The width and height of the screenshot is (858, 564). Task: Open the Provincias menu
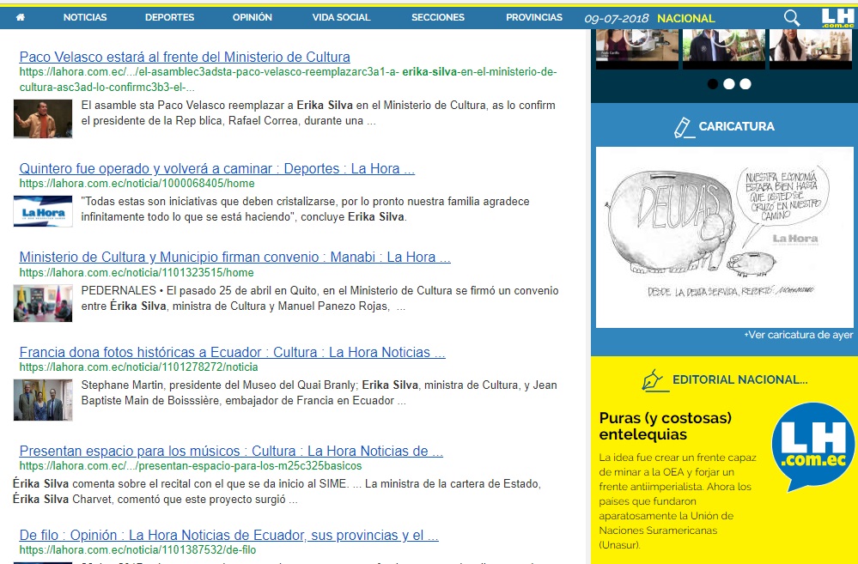(x=533, y=17)
